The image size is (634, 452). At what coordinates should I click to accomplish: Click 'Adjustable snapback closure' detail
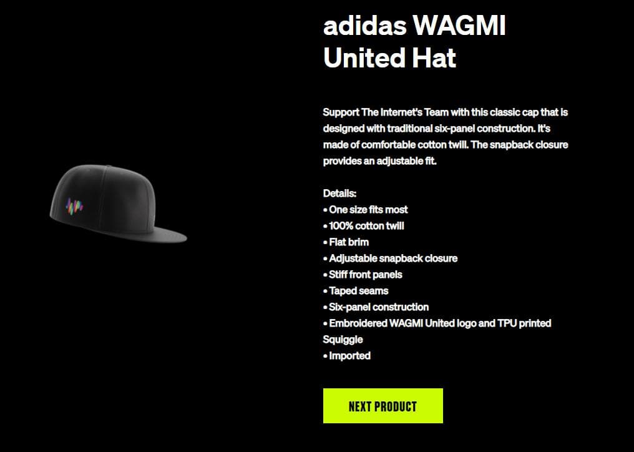click(x=391, y=258)
